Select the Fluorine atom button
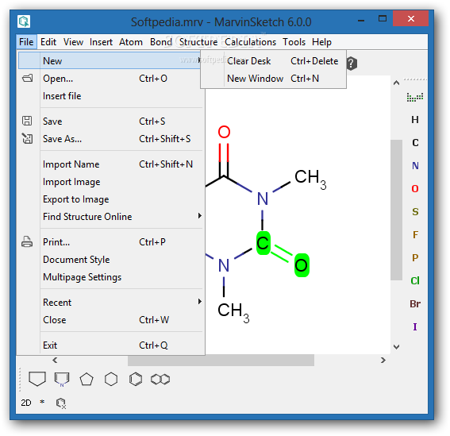The height and width of the screenshot is (436, 450). (415, 234)
